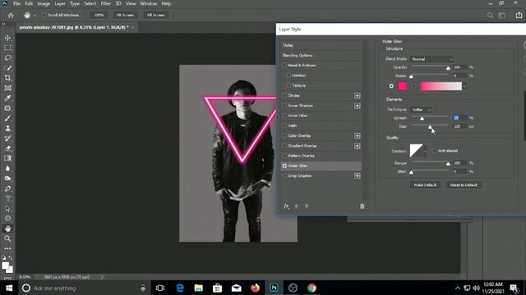Screen dimensions: 526x295
Task: Open the Image menu
Action: click(44, 3)
